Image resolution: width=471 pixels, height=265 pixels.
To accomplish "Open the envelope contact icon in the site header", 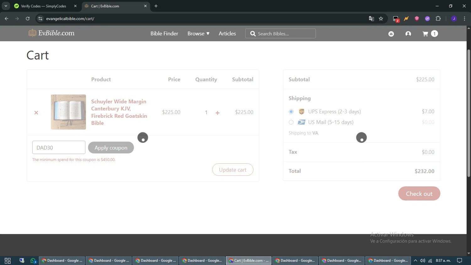I will pos(391,34).
